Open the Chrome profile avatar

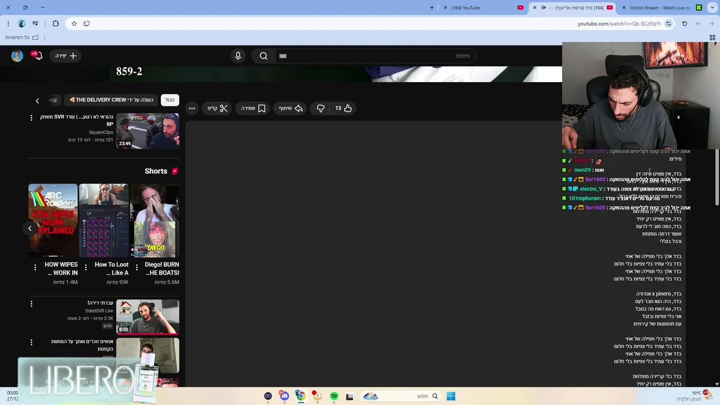pyautogui.click(x=21, y=24)
